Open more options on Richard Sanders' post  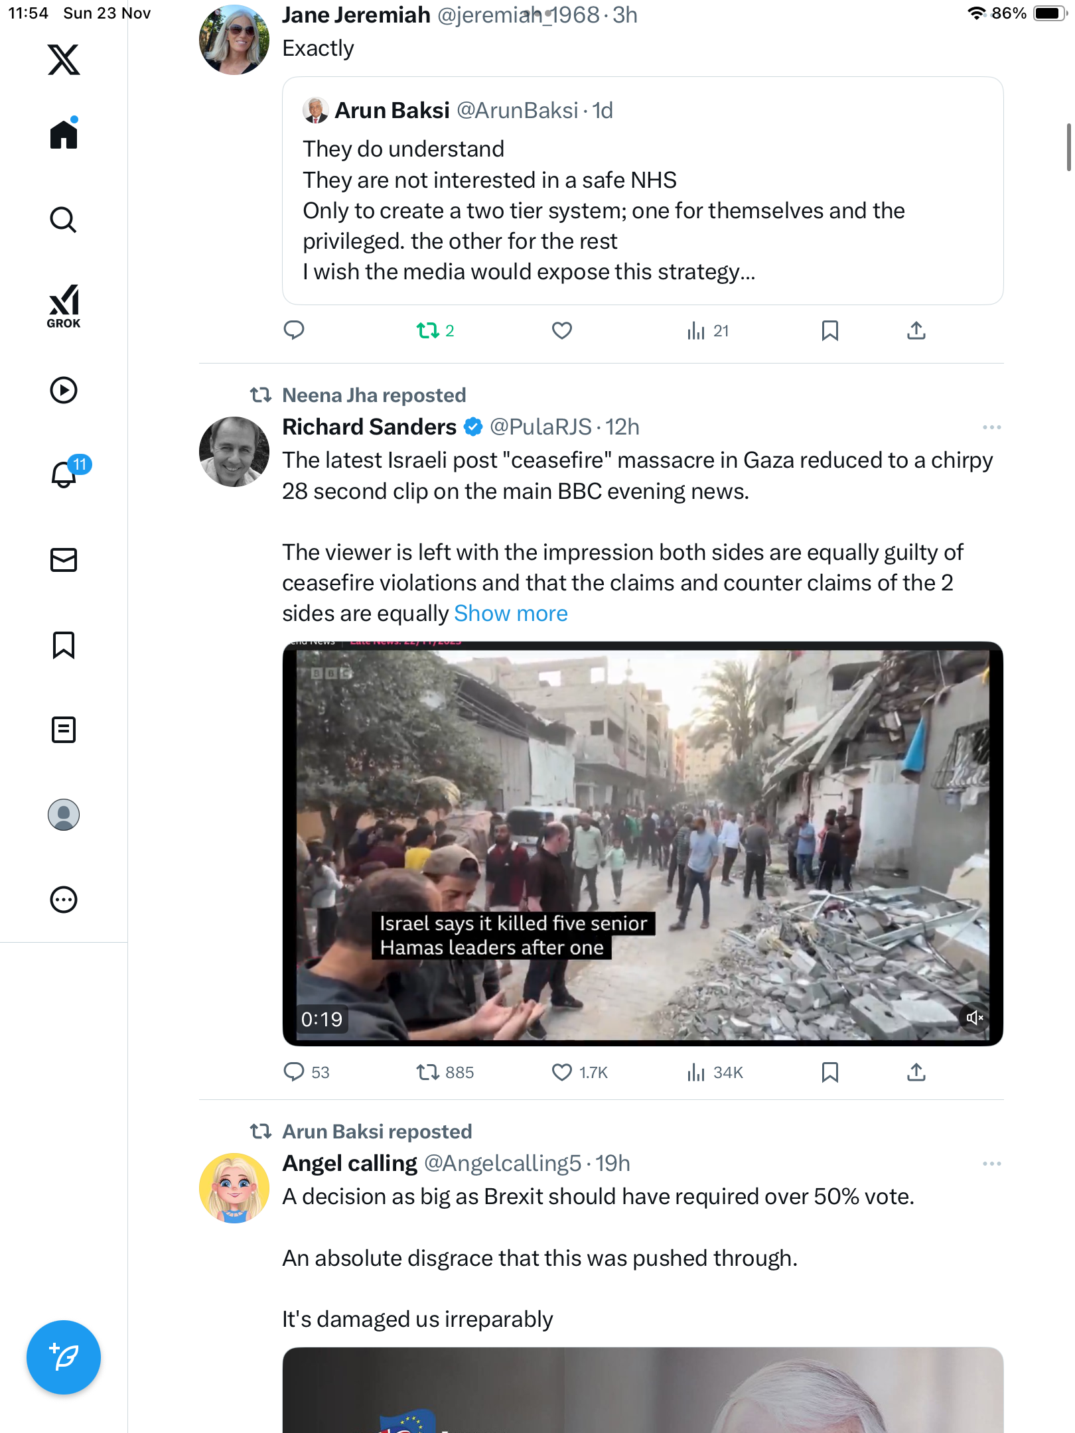[x=991, y=427]
